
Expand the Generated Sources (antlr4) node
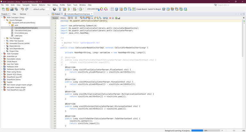(x=4, y=43)
